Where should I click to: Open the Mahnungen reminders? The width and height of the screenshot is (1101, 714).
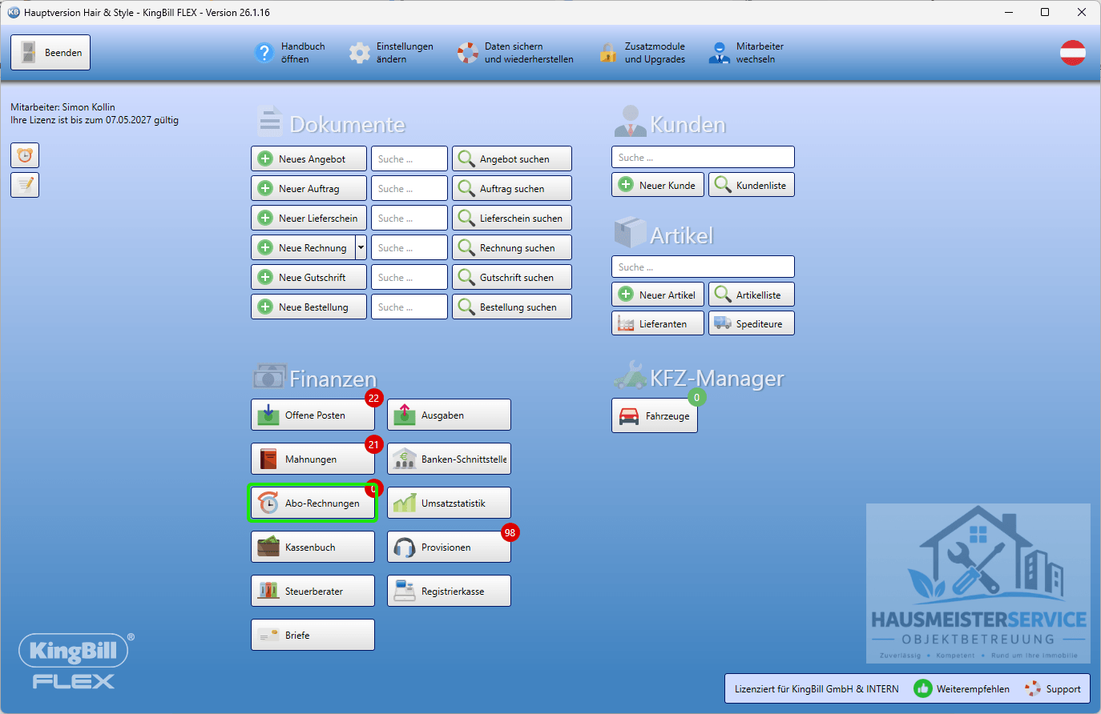point(313,459)
